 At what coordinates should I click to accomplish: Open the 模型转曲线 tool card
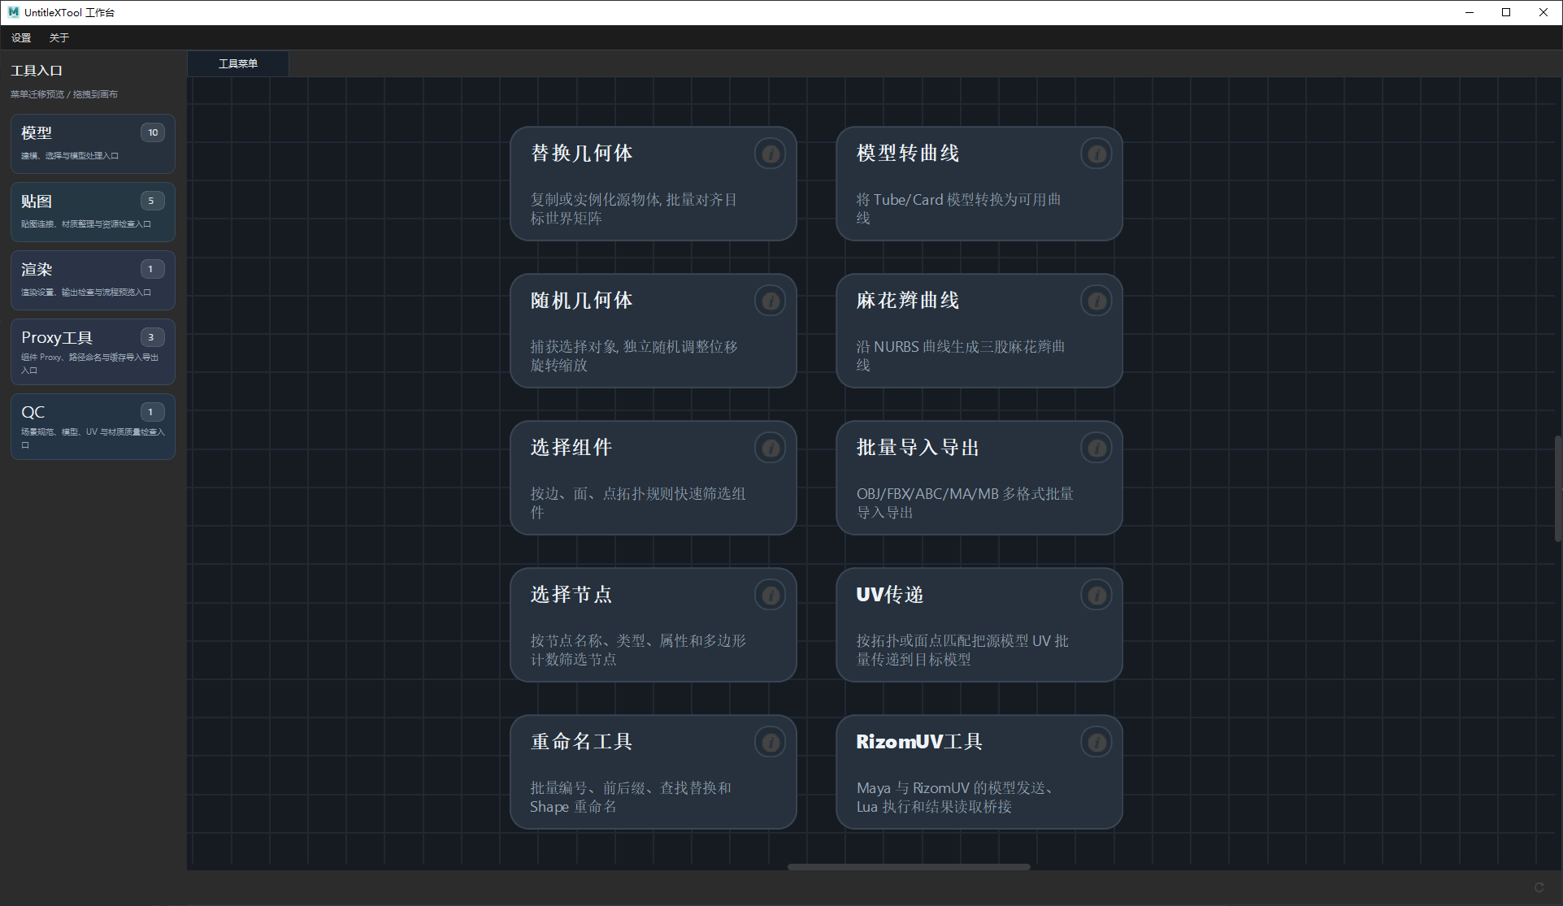[x=979, y=184]
